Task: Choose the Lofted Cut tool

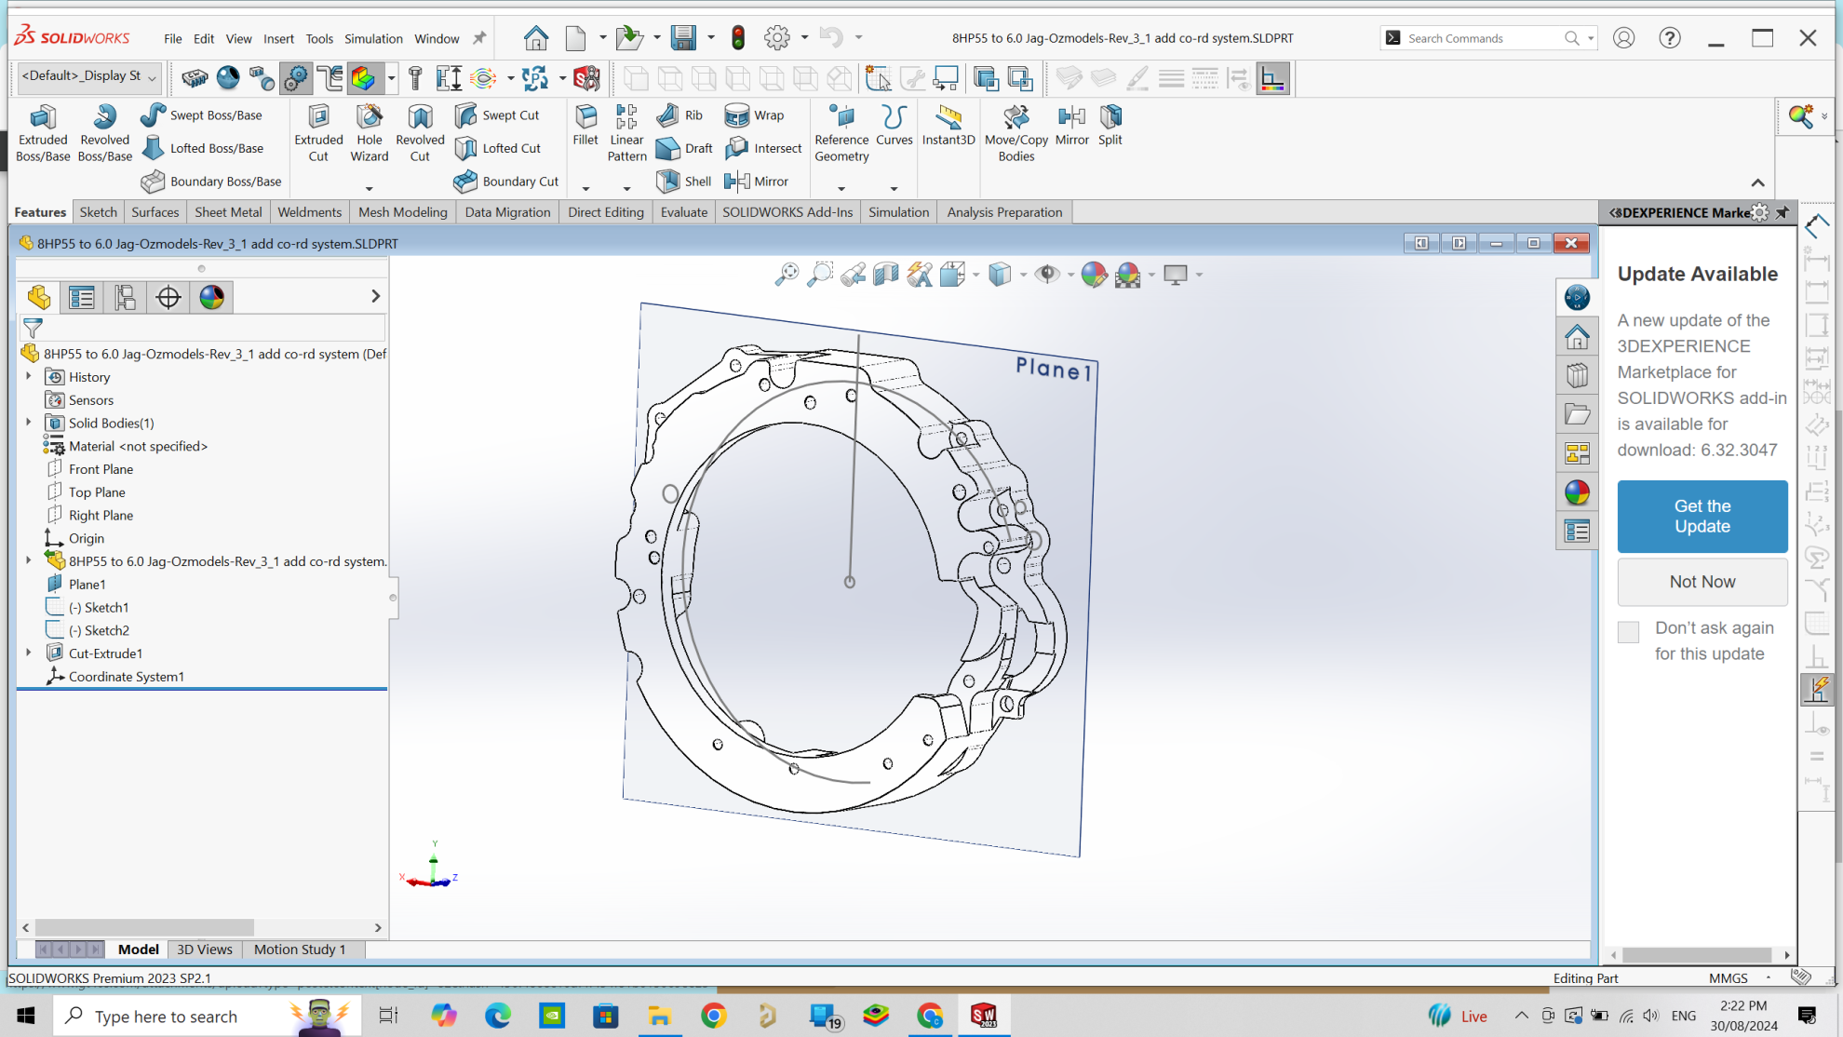Action: click(498, 148)
